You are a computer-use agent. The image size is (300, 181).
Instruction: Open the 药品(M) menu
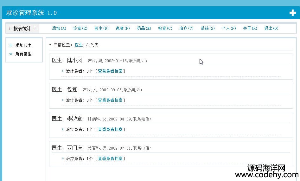pyautogui.click(x=144, y=28)
